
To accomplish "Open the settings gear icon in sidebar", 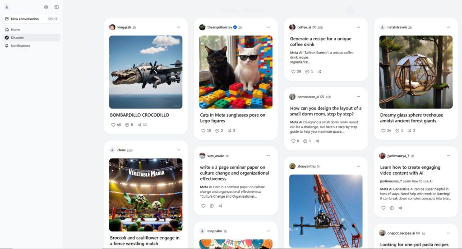I will click(x=46, y=7).
